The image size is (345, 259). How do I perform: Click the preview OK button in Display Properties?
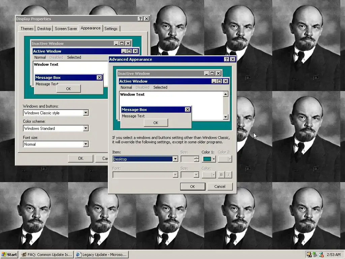[x=69, y=89]
